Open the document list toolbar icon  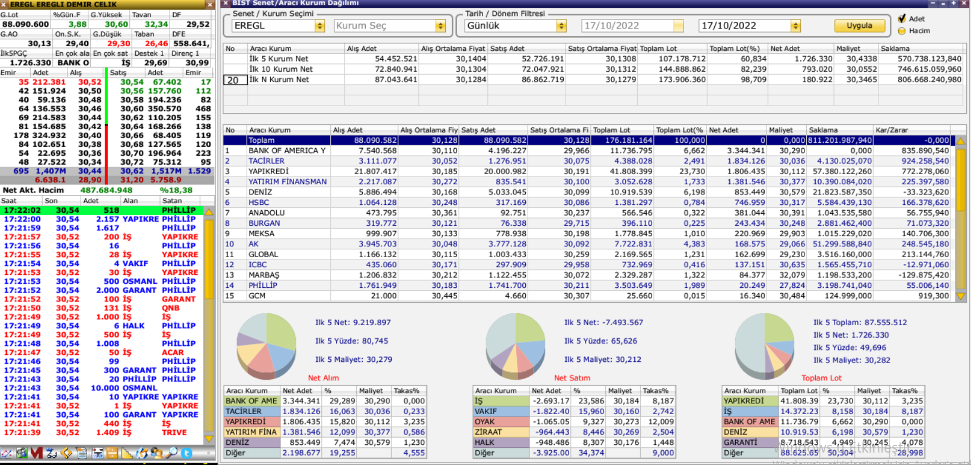coord(82,453)
